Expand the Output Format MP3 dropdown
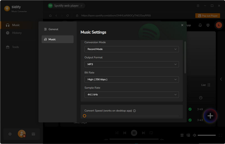This screenshot has height=144, width=225. [x=132, y=64]
